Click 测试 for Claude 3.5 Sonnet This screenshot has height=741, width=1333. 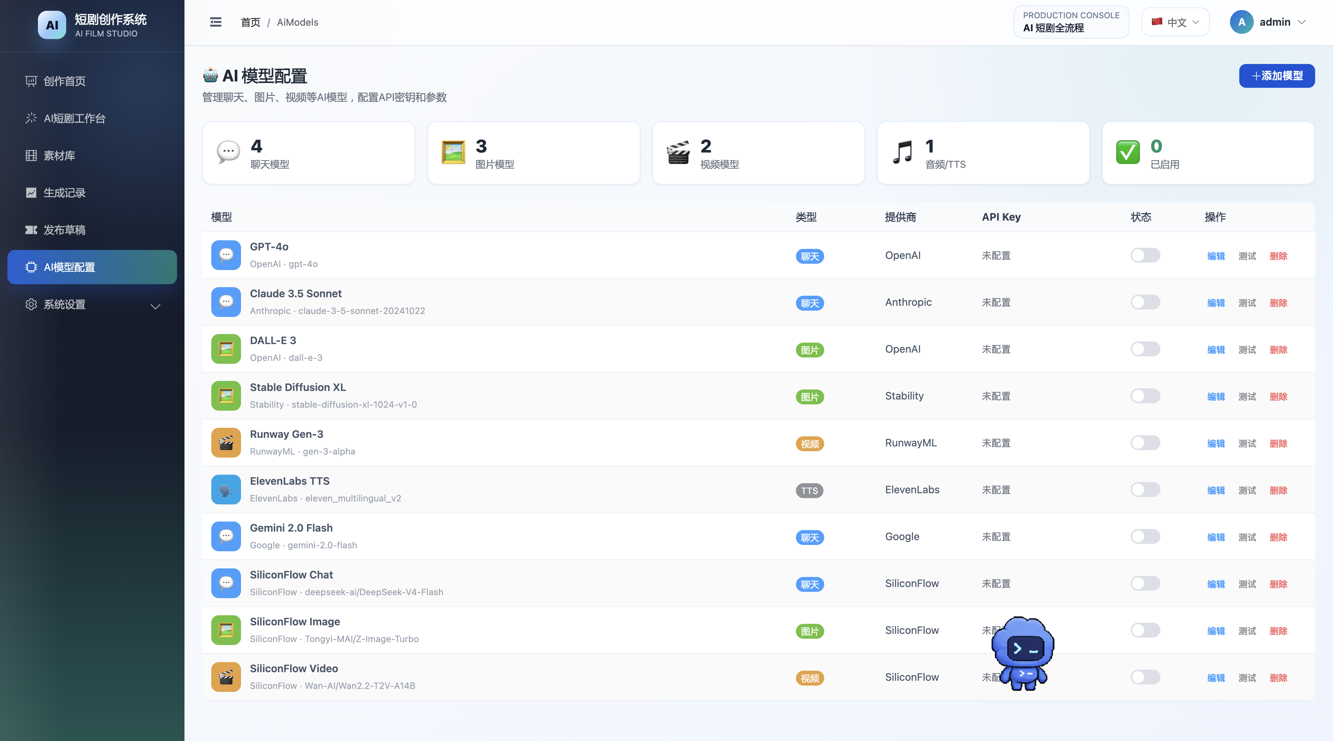click(1247, 303)
